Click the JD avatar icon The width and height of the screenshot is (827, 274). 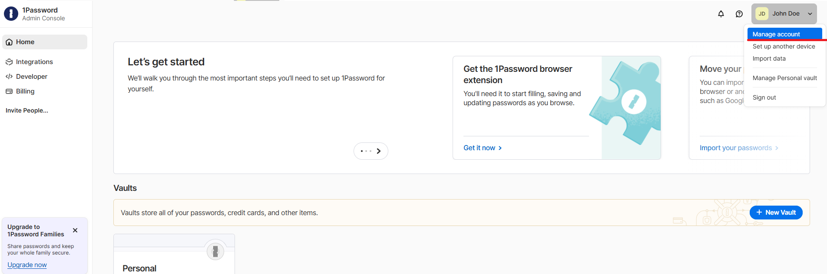point(762,14)
